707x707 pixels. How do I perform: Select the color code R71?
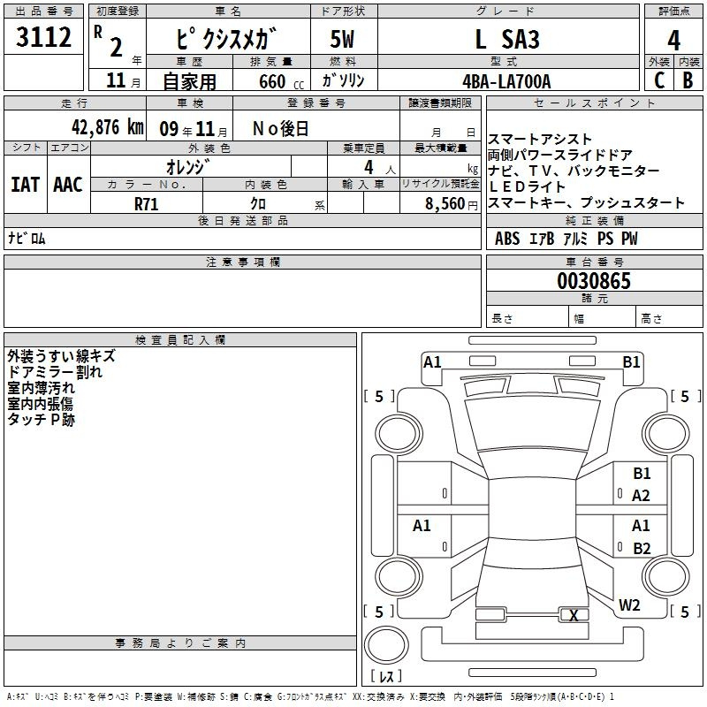coord(146,202)
